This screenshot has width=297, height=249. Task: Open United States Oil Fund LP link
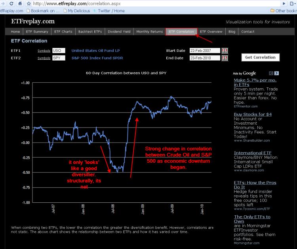click(x=95, y=51)
